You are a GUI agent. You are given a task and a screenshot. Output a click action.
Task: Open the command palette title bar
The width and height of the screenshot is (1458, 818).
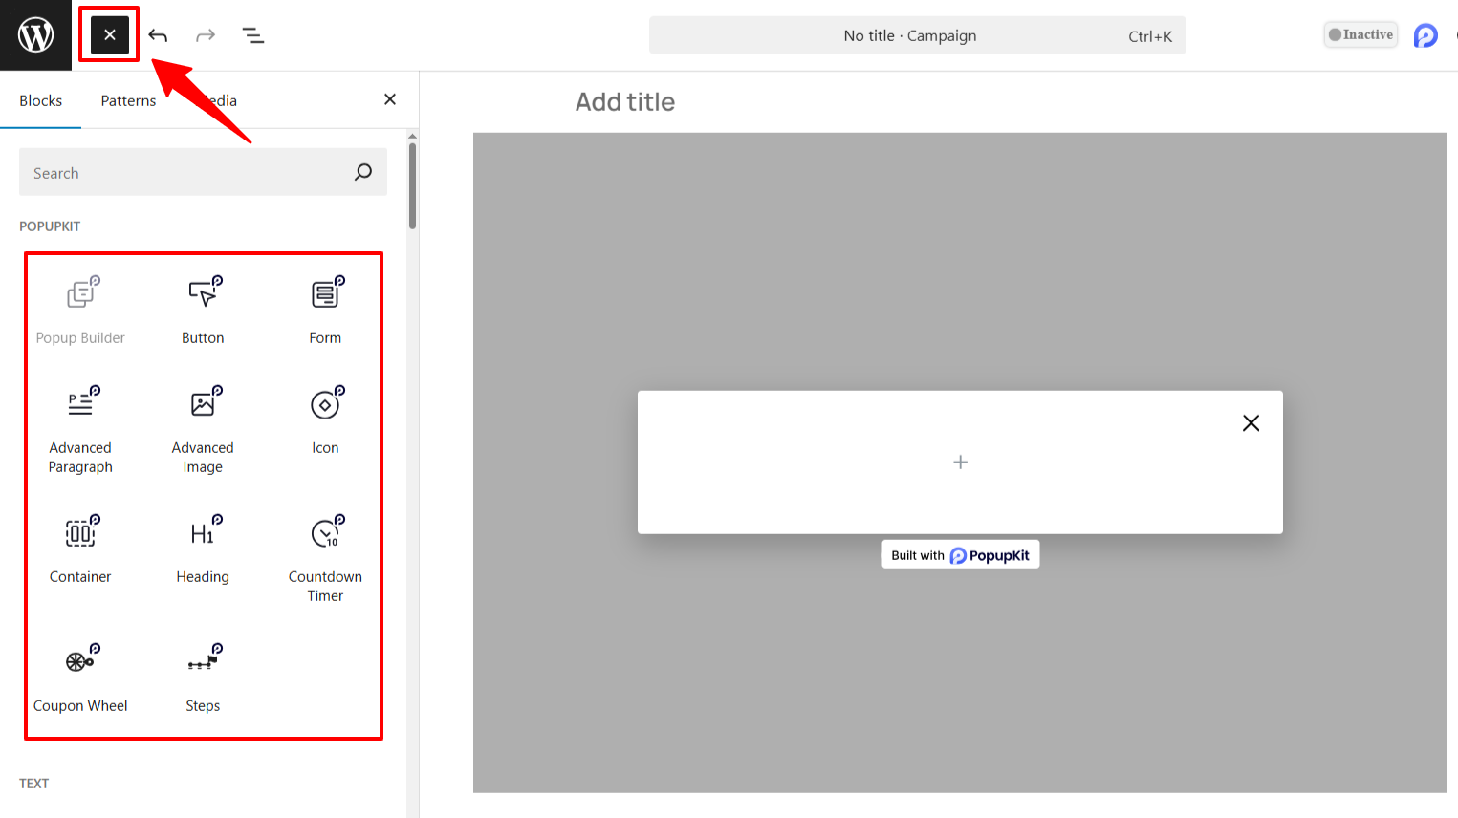coord(918,35)
